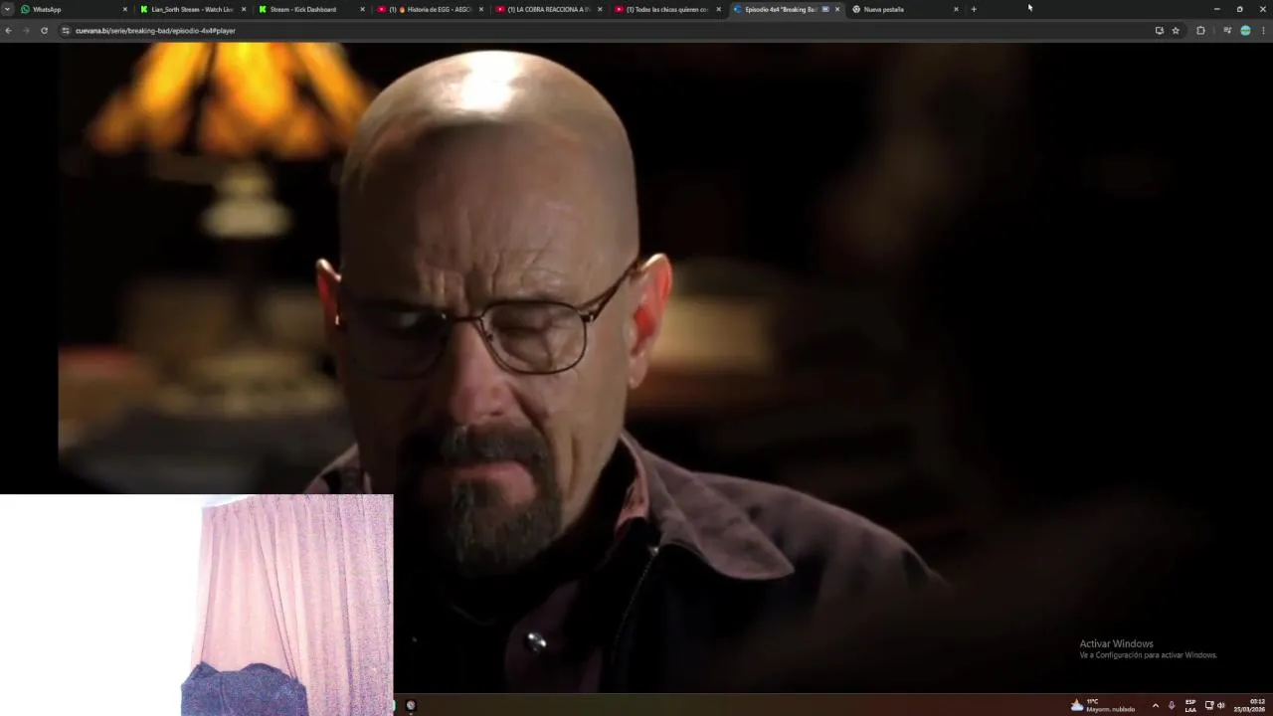Go back with the browser back arrow
This screenshot has width=1273, height=716.
[x=8, y=31]
